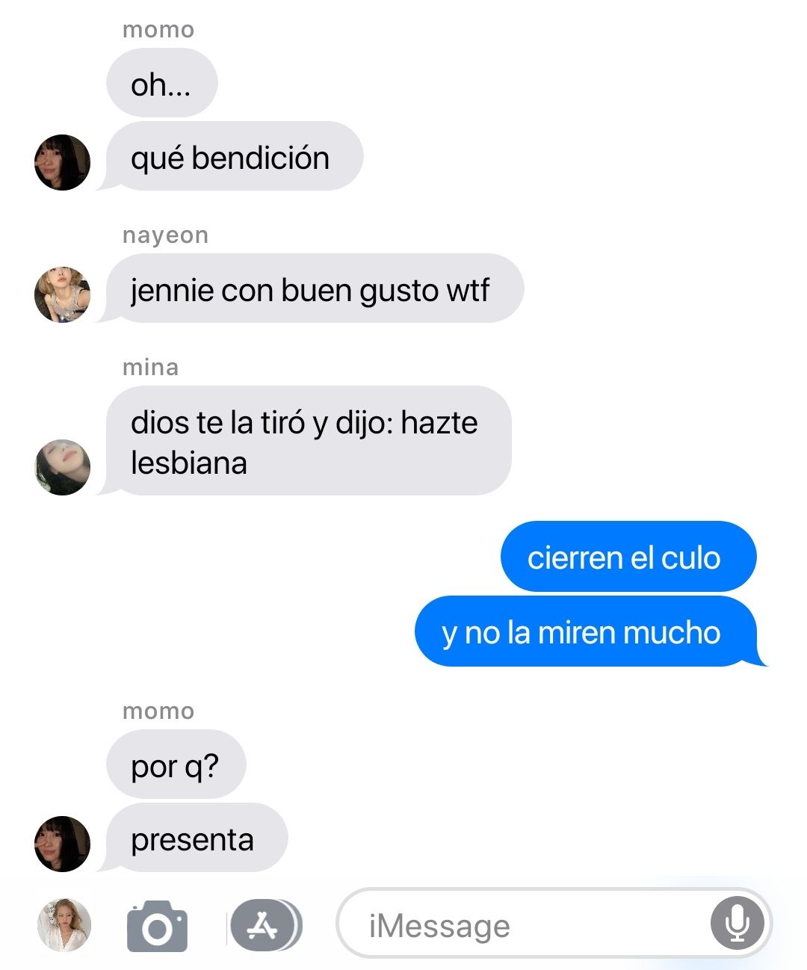Screen dimensions: 807x970
Task: Tap the profile photo left of camera
Action: coord(64,925)
